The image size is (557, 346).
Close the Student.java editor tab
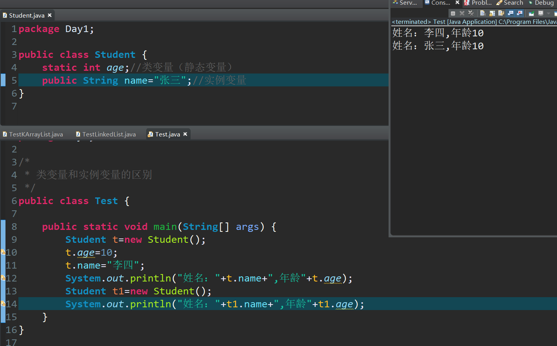click(x=50, y=15)
